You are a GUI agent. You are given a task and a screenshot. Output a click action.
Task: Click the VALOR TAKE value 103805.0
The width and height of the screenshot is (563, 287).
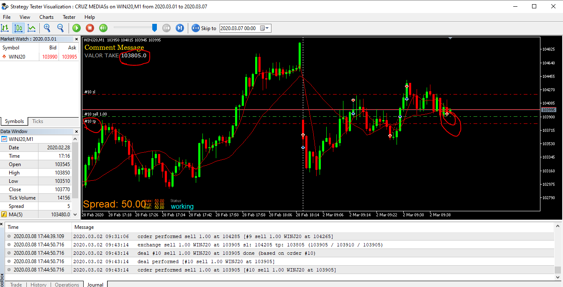click(x=133, y=55)
